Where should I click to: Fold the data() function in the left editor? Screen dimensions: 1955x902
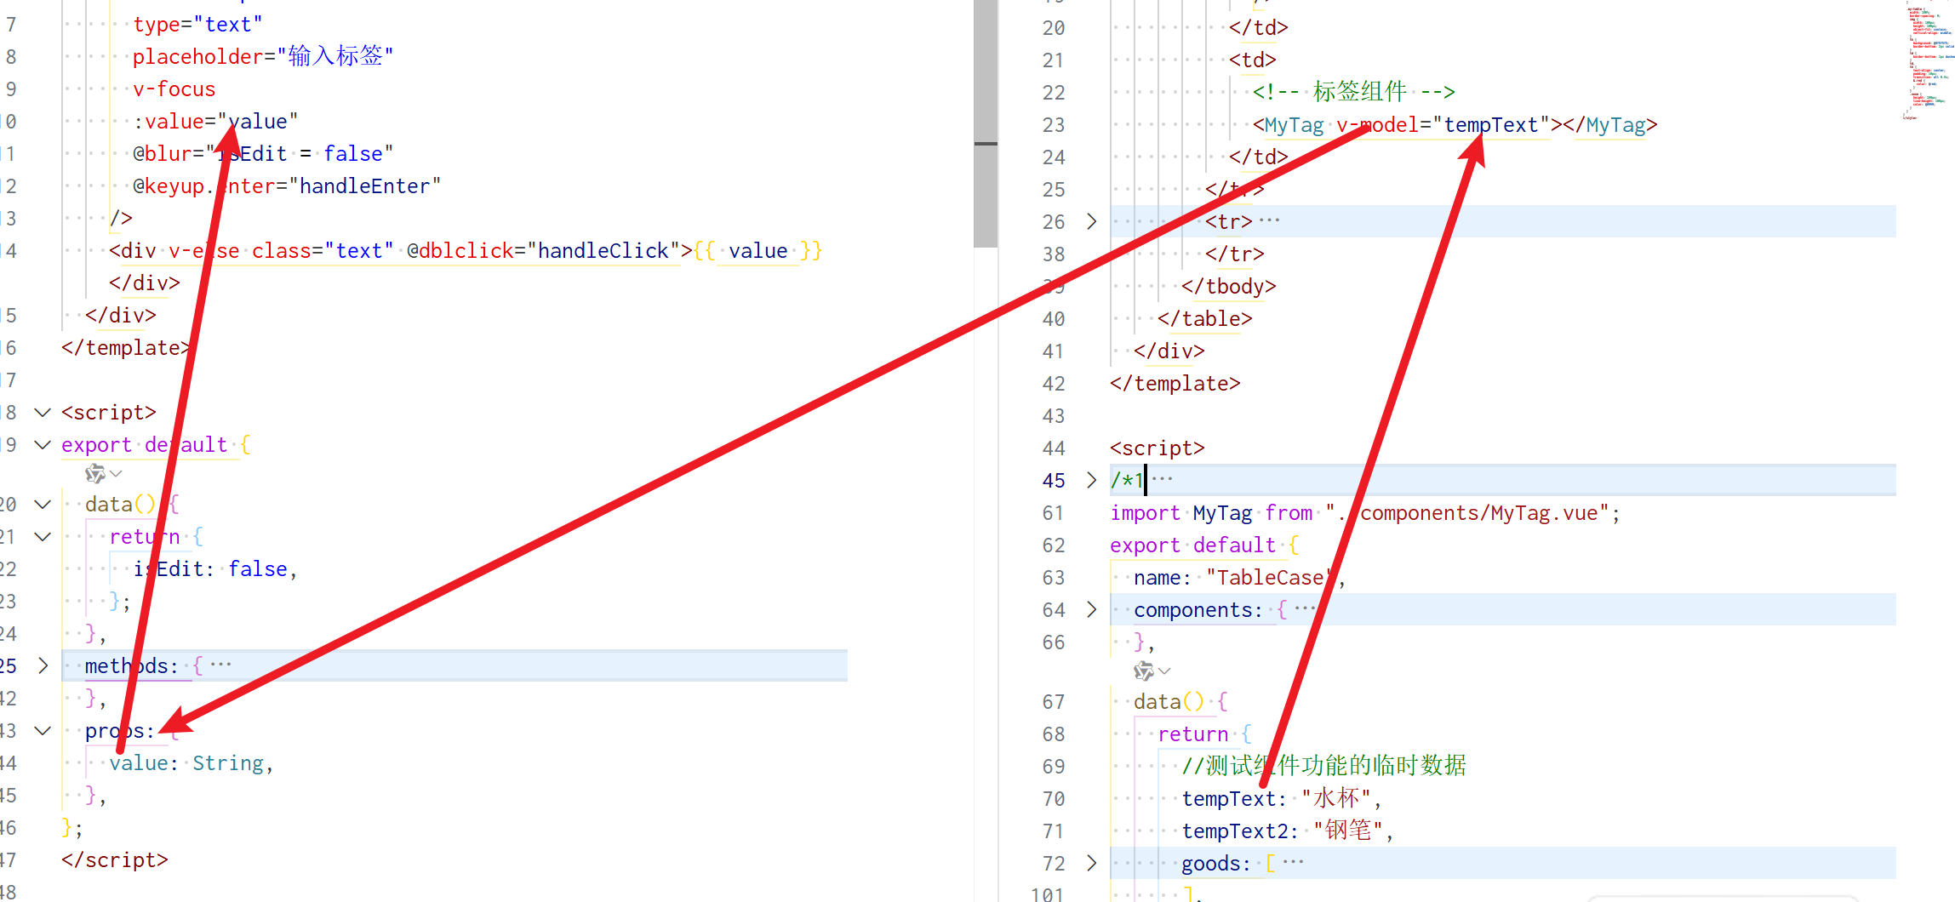(x=43, y=505)
